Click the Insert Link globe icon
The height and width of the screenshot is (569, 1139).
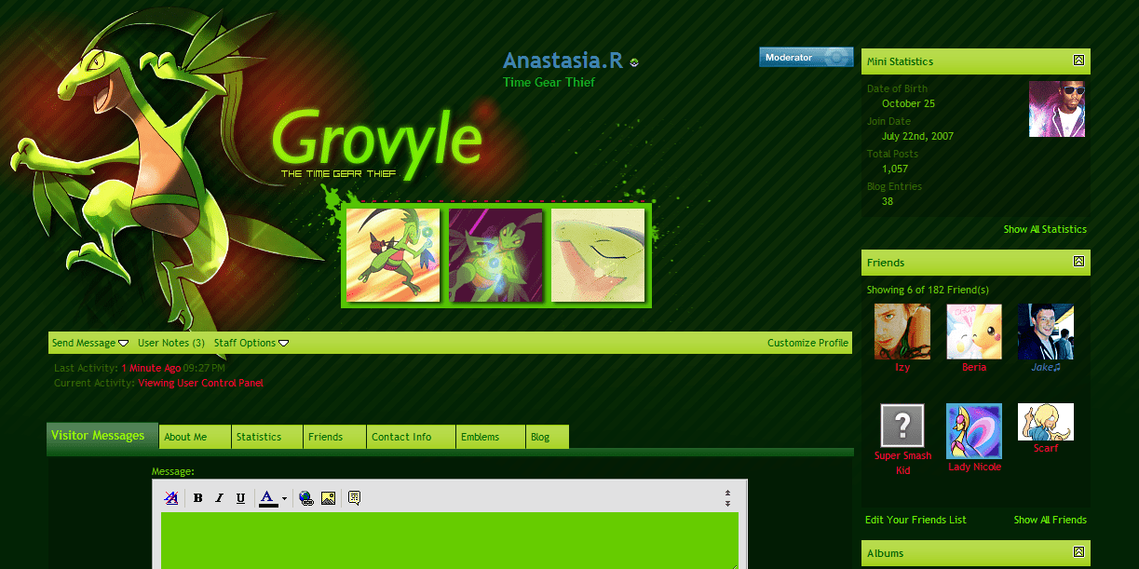[x=306, y=498]
